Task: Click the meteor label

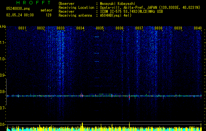Action: pyautogui.click(x=47, y=10)
